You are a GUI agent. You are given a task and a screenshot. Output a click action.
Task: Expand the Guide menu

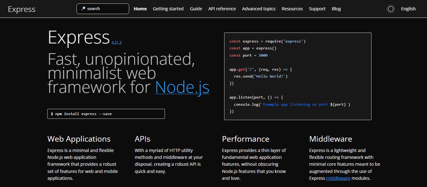(x=196, y=9)
